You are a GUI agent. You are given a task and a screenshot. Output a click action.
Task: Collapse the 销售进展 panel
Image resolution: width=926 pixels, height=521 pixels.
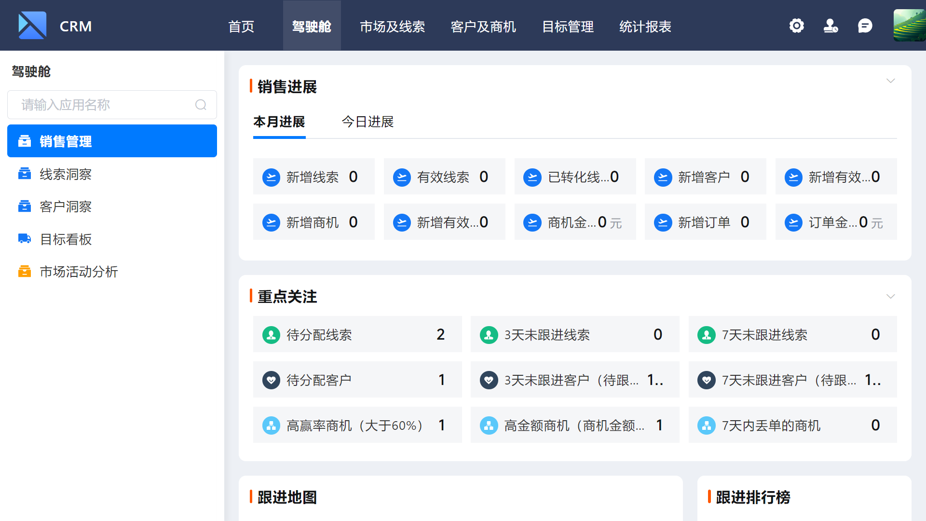coord(890,81)
